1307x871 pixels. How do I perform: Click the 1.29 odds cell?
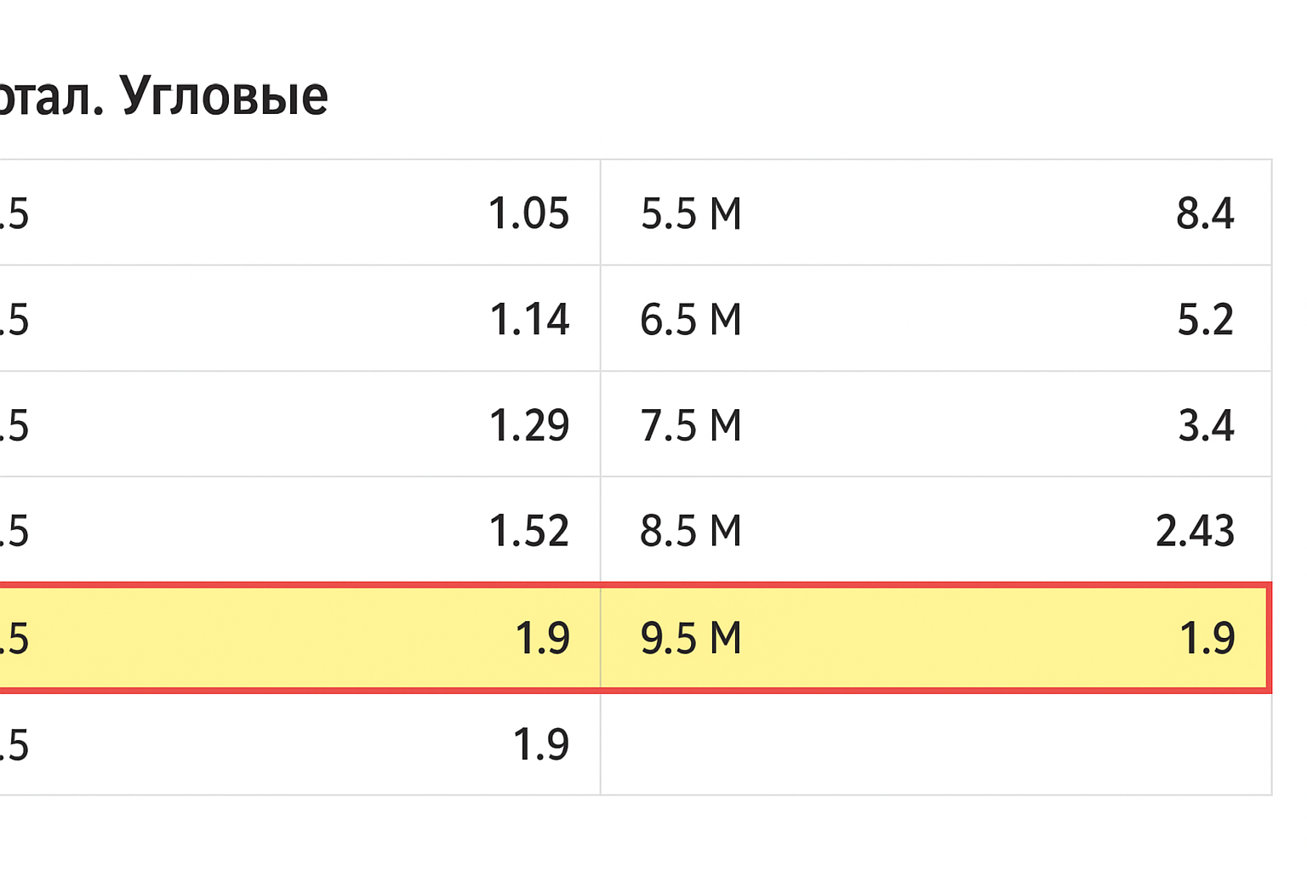click(528, 425)
